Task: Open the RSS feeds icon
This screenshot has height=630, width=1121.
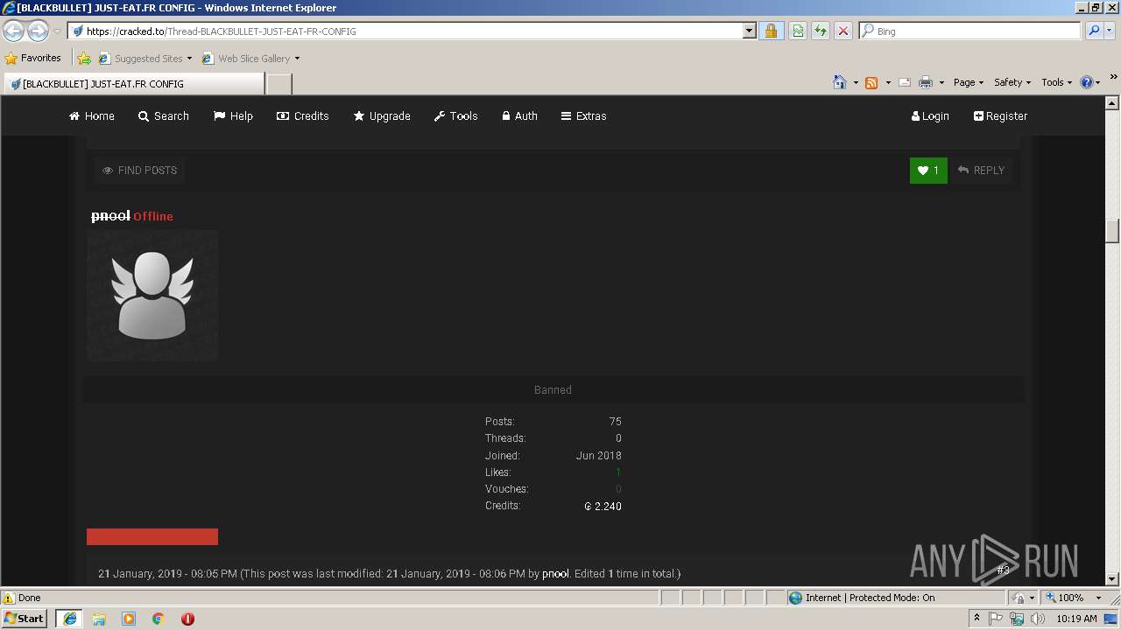Action: 871,82
